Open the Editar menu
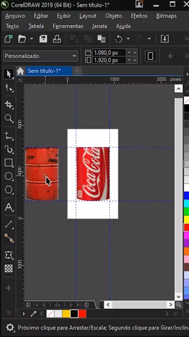This screenshot has width=189, height=337. tap(41, 16)
